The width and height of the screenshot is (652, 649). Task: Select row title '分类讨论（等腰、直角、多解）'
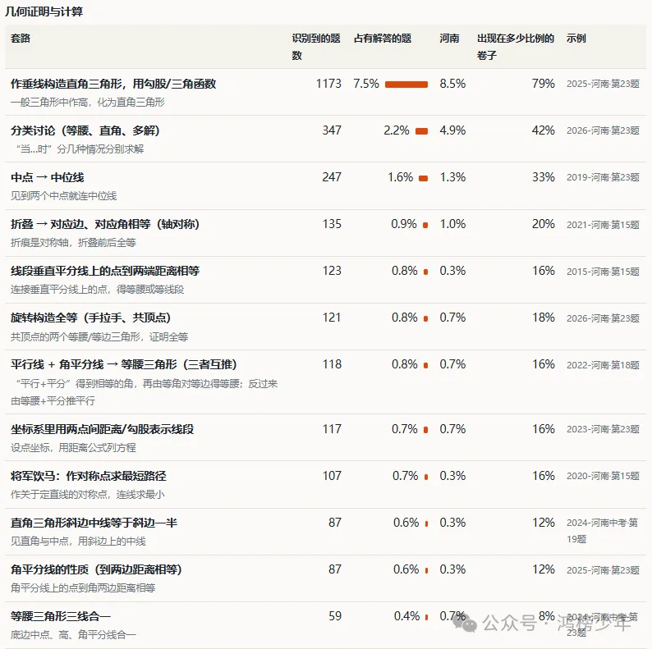click(x=85, y=130)
